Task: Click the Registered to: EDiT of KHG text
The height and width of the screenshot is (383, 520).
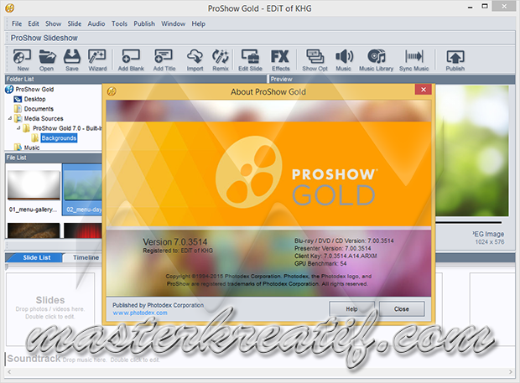Action: tap(178, 251)
